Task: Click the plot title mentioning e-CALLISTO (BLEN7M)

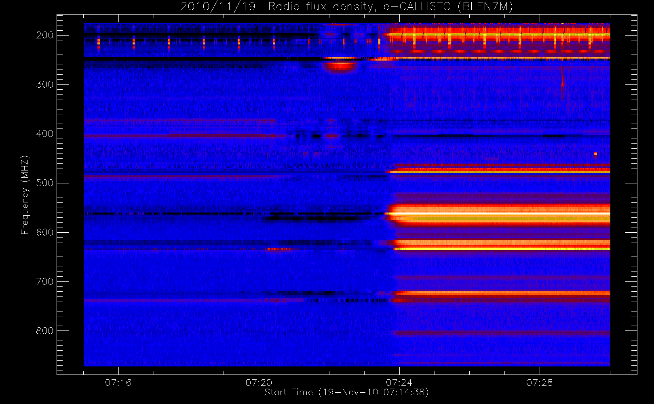Action: click(x=347, y=6)
